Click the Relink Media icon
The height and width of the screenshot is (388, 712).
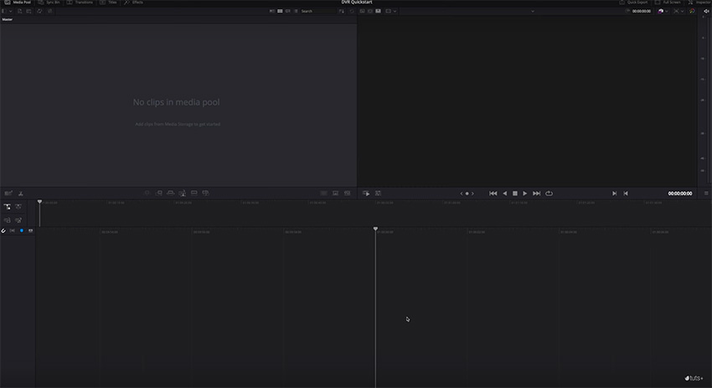coord(49,11)
